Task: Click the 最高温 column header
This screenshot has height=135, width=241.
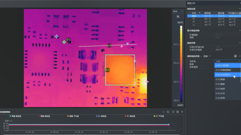Action: click(x=207, y=13)
